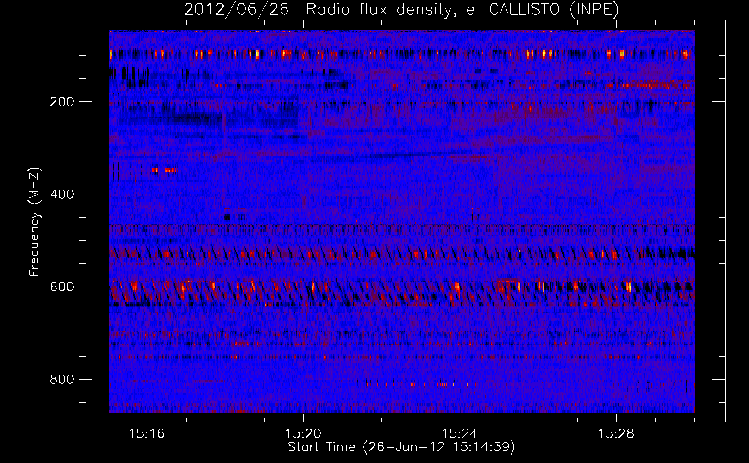Viewport: 749px width, 463px height.
Task: Click the 'Frequency (MHZ)' axis title
Action: pos(35,222)
